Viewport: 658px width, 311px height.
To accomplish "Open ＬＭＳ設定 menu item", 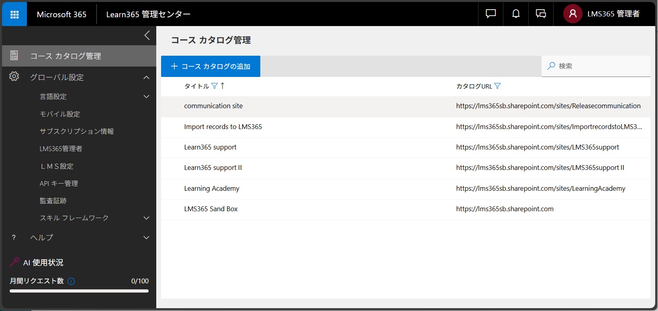I will coord(57,166).
